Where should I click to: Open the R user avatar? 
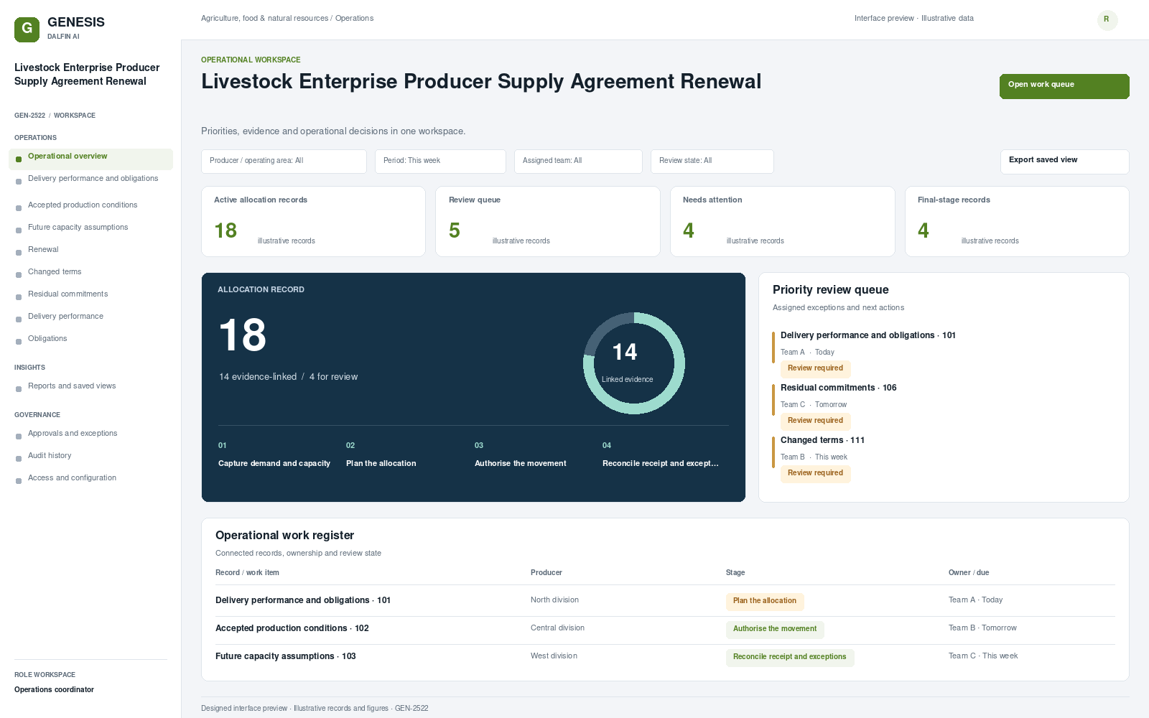tap(1107, 20)
